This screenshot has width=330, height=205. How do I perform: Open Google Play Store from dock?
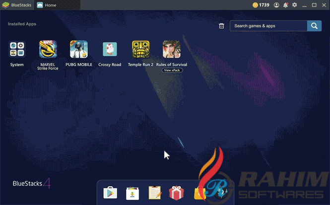(x=110, y=193)
